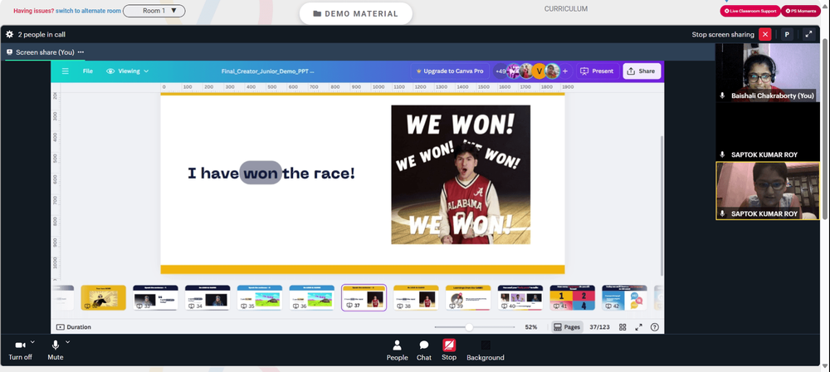Click the 2 people in call label
The height and width of the screenshot is (372, 830).
(x=41, y=34)
